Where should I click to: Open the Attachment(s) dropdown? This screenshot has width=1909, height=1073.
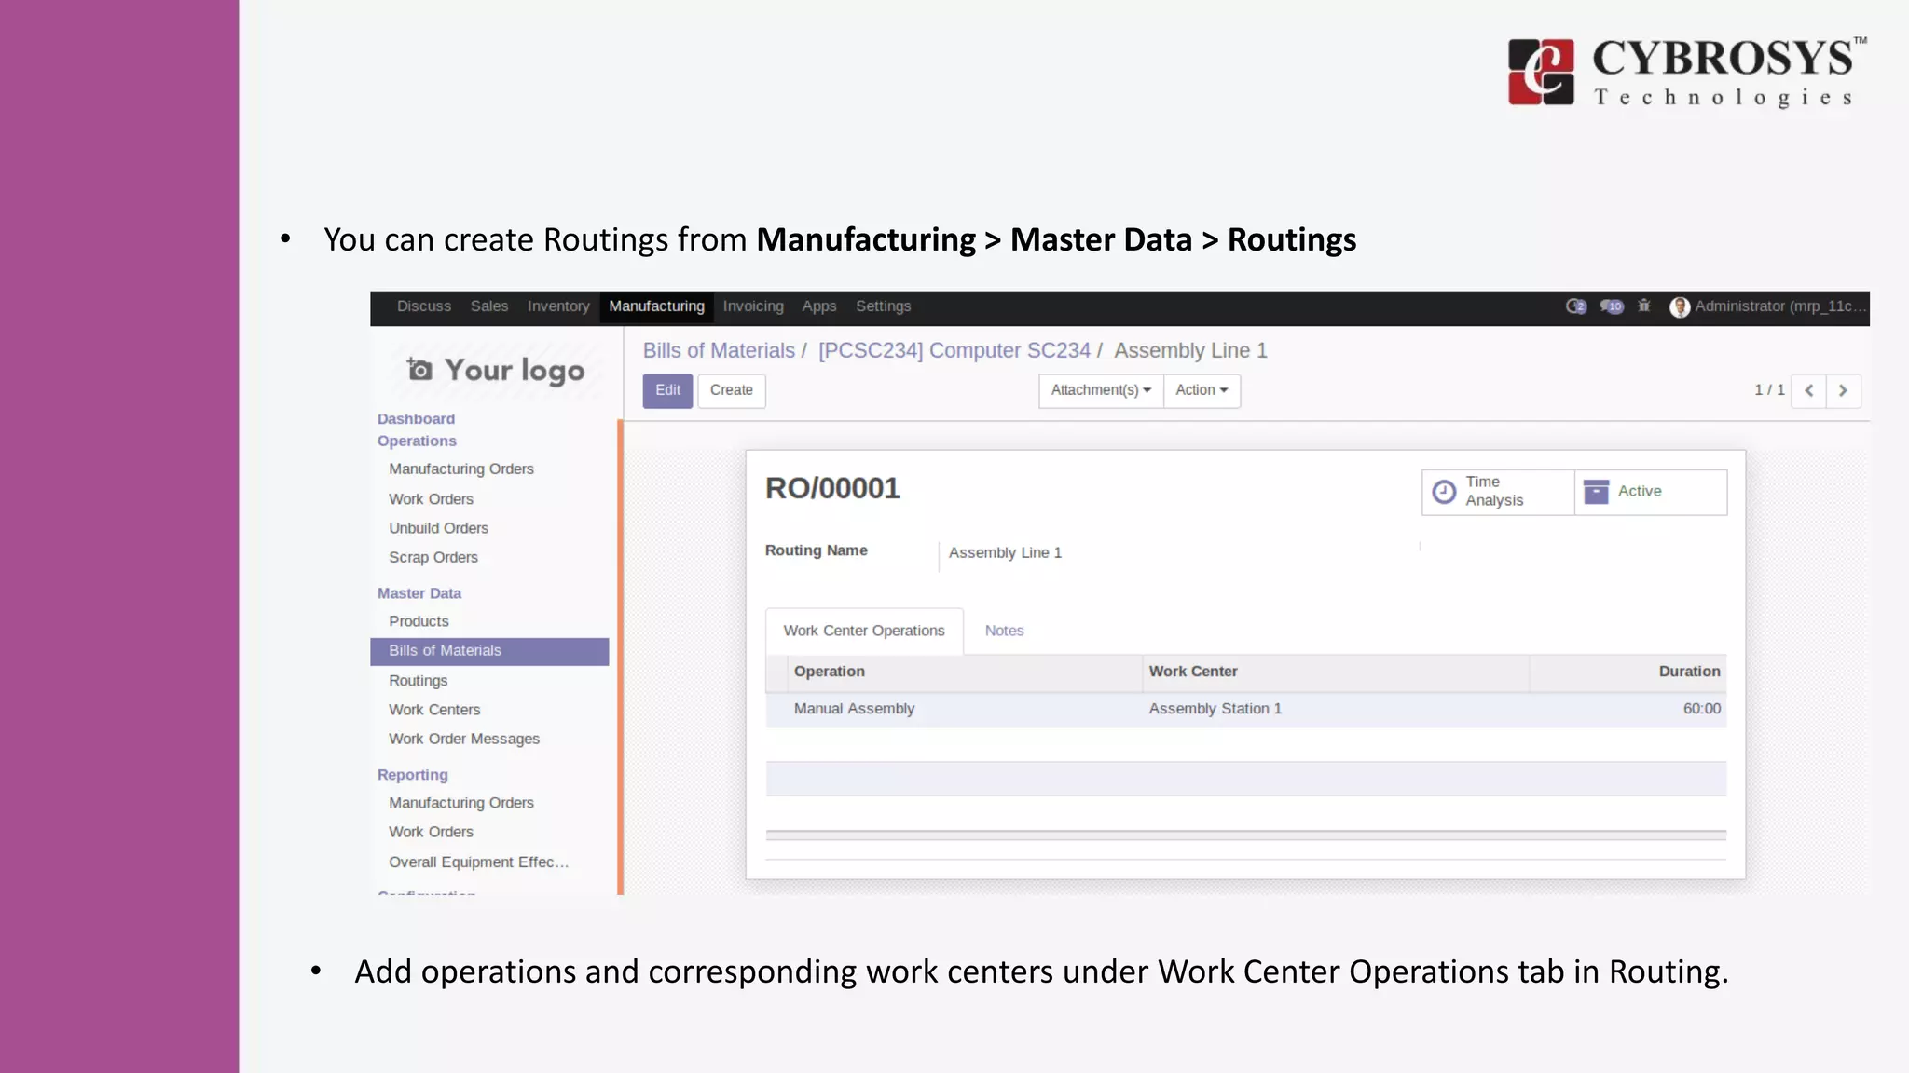coord(1101,390)
